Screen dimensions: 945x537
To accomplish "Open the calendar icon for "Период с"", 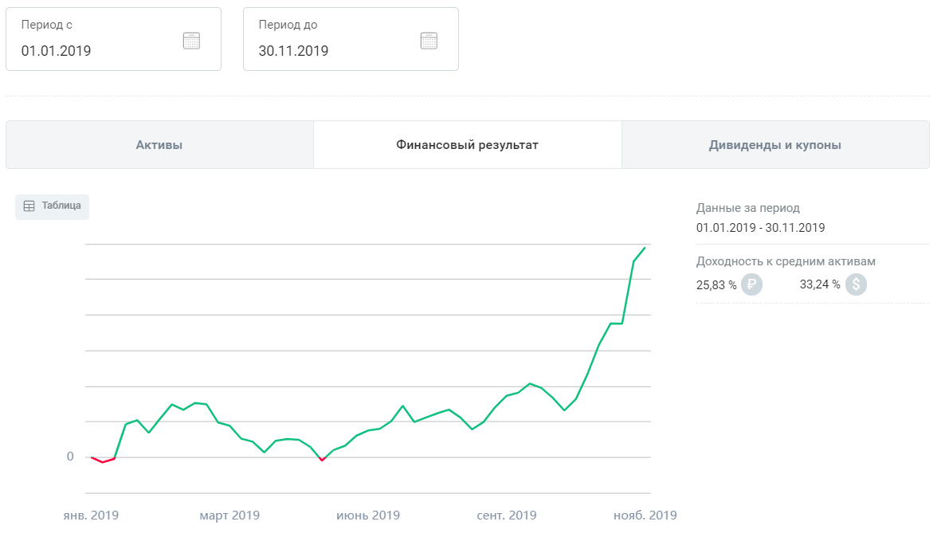I will [x=191, y=41].
